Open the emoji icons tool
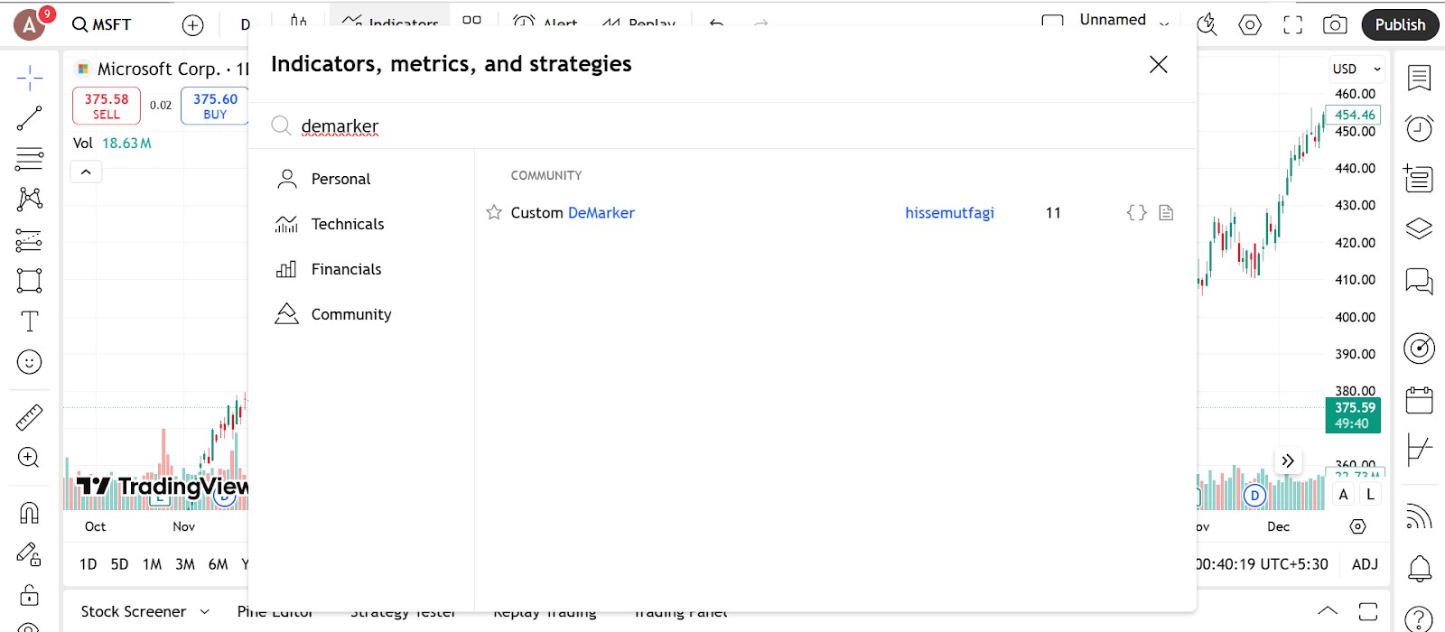The height and width of the screenshot is (632, 1445). point(30,362)
